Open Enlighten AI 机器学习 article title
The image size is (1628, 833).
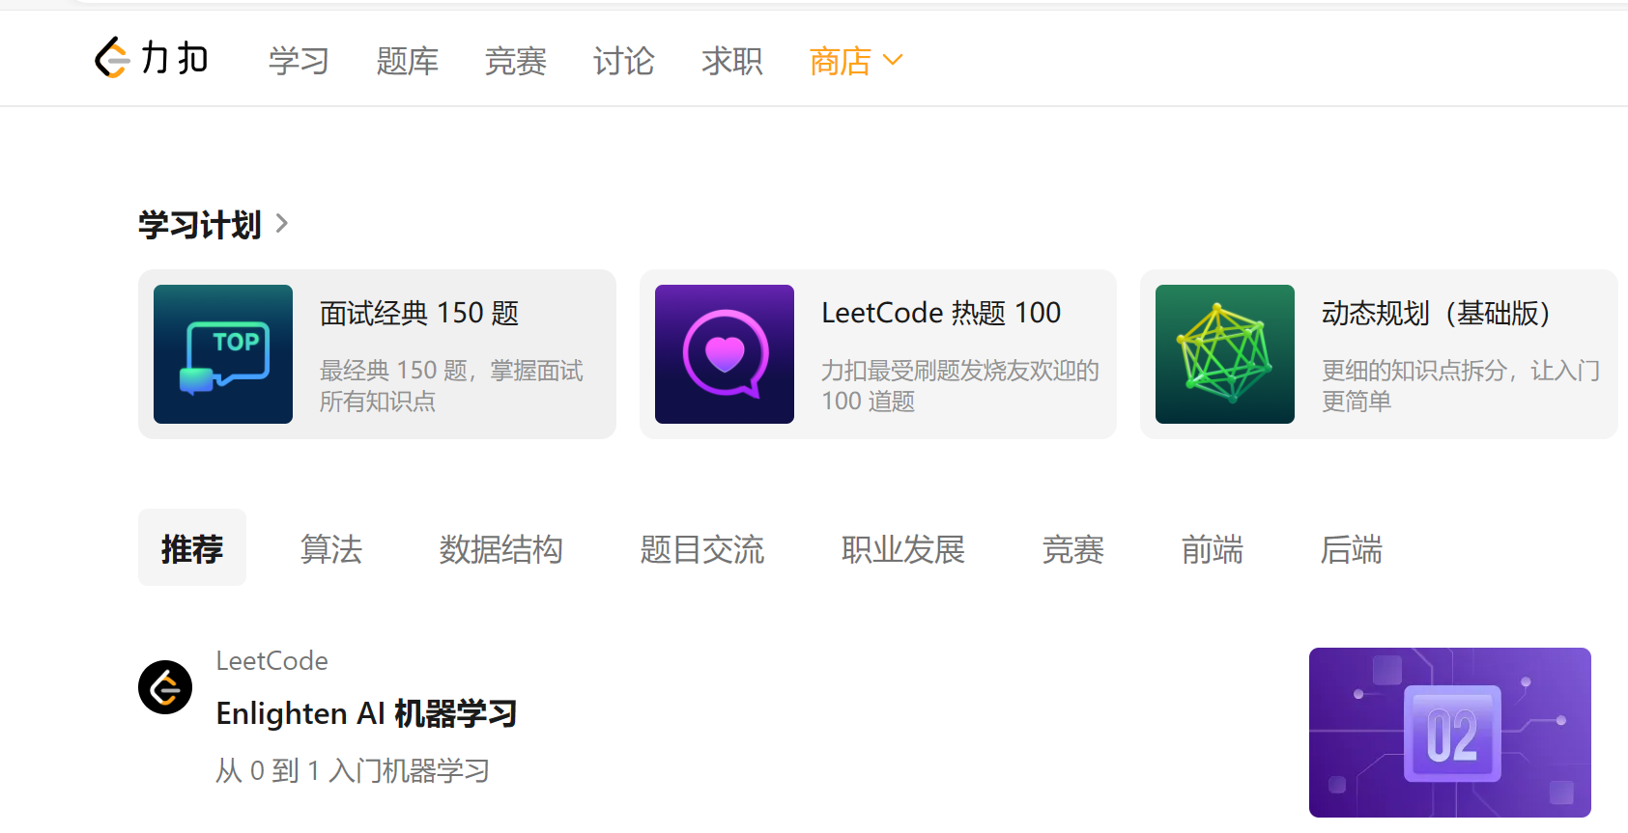[366, 713]
